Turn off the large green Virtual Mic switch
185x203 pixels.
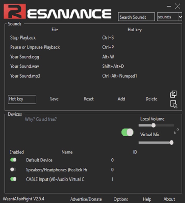pos(127,132)
